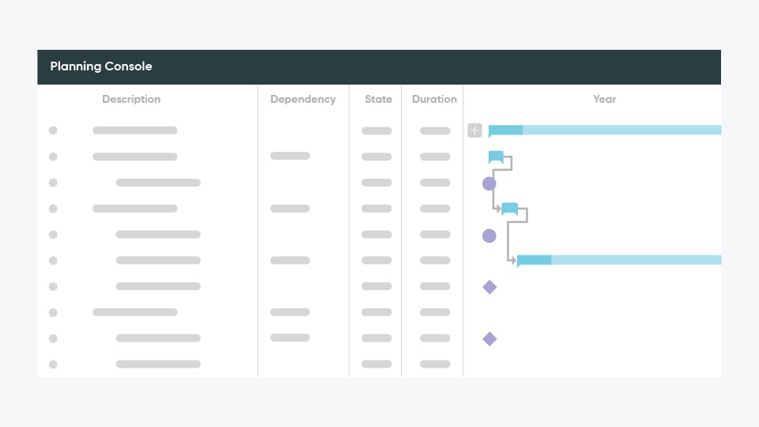The height and width of the screenshot is (427, 759).
Task: Click the dependency arrow into the long lower bar
Action: tap(512, 259)
